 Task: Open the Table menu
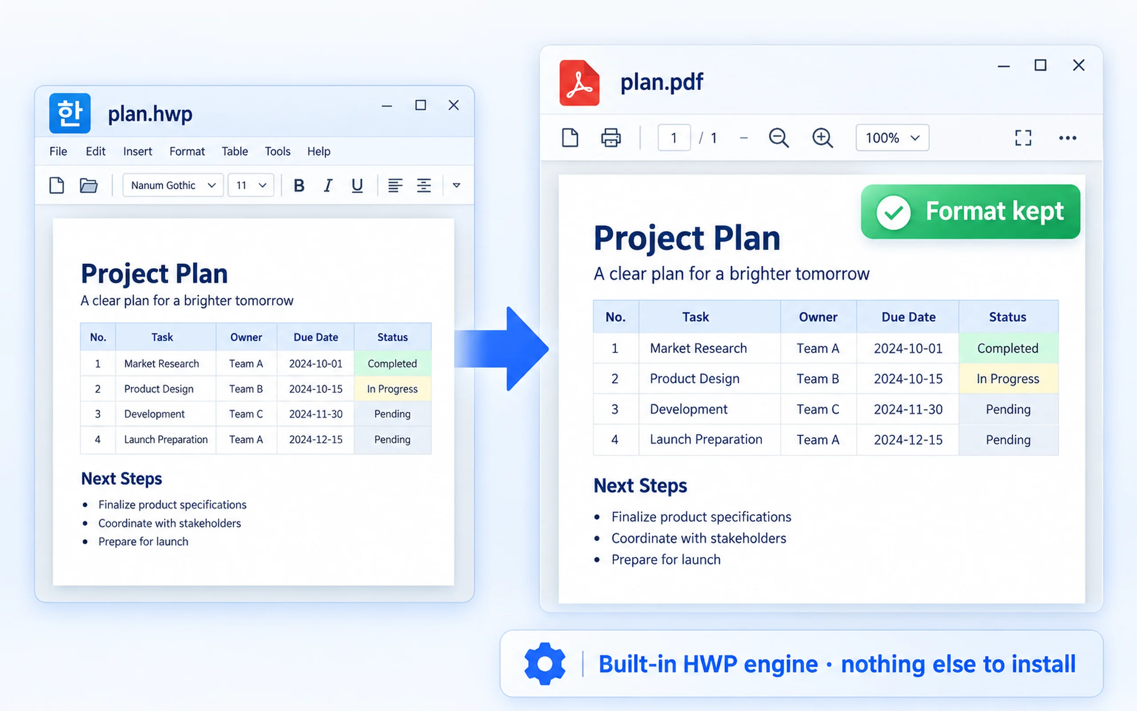[x=235, y=152]
